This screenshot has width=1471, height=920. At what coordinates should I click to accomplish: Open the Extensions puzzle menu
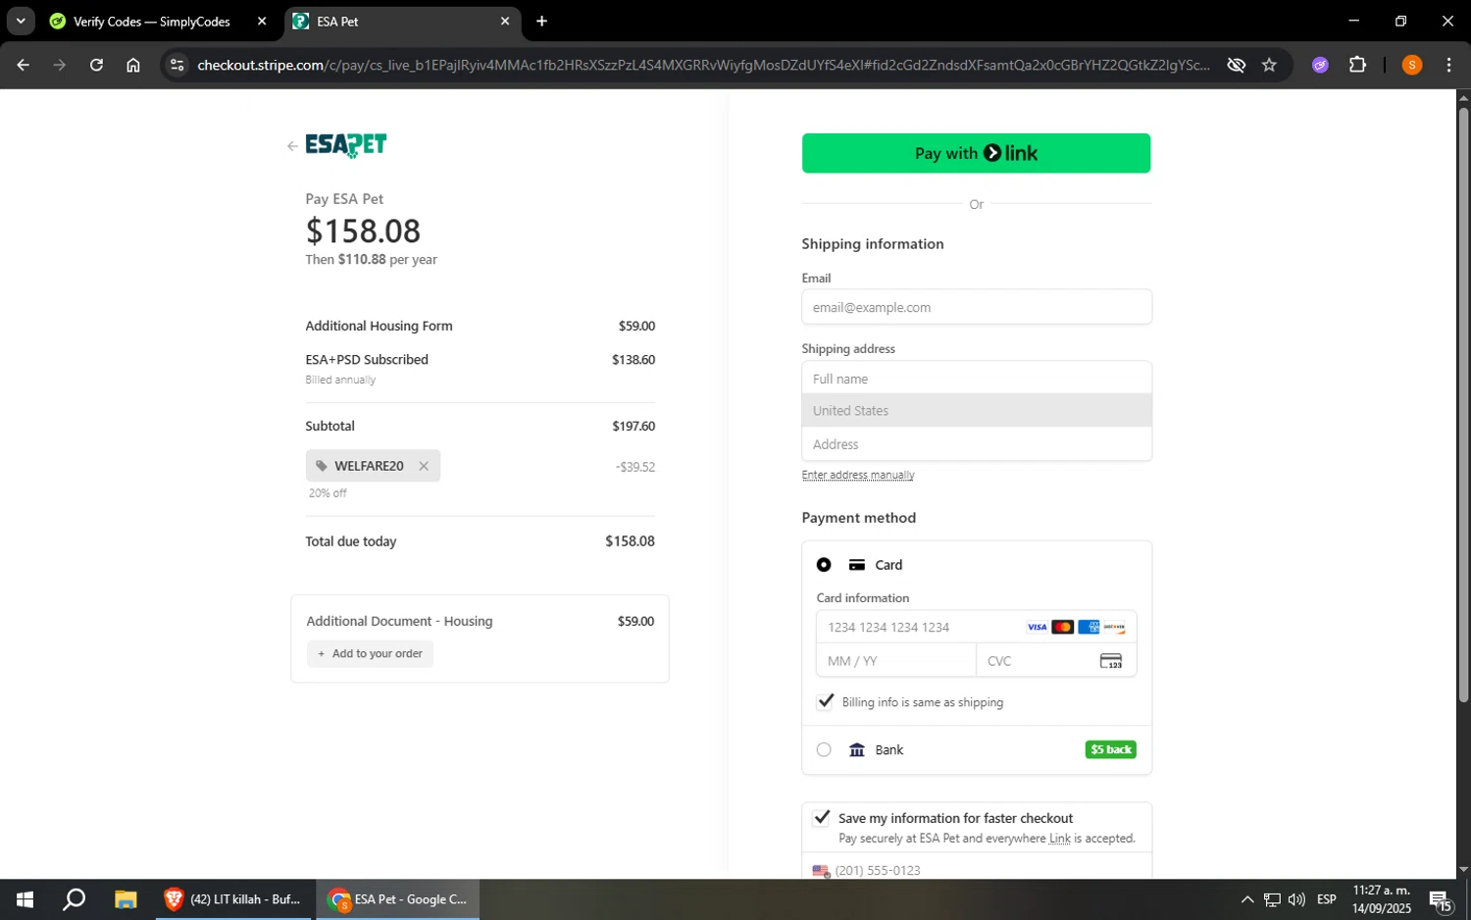tap(1357, 65)
